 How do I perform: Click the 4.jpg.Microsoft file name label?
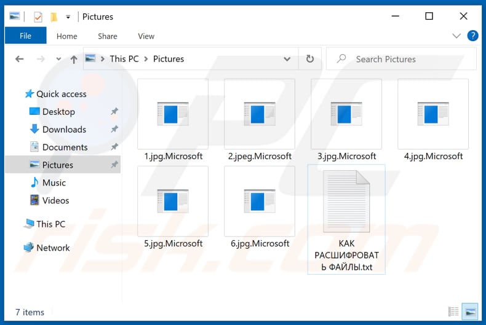click(x=433, y=156)
